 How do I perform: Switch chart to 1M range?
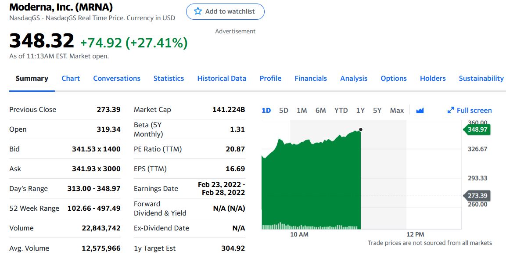302,111
